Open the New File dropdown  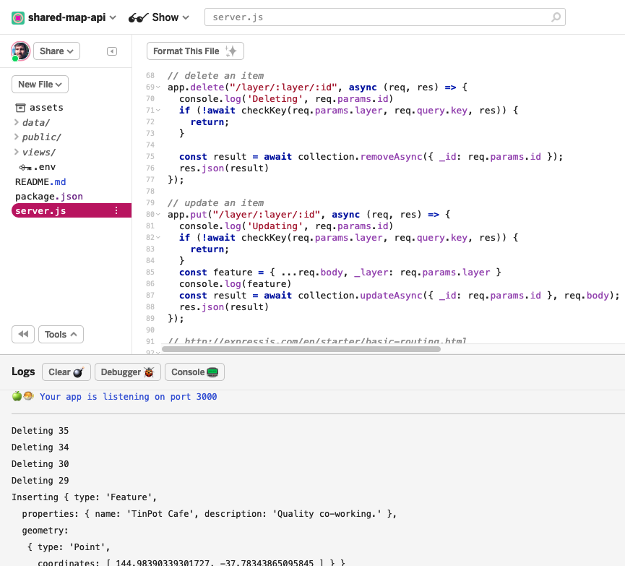tap(40, 85)
